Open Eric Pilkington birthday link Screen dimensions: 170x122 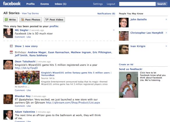pyautogui.click(x=102, y=52)
